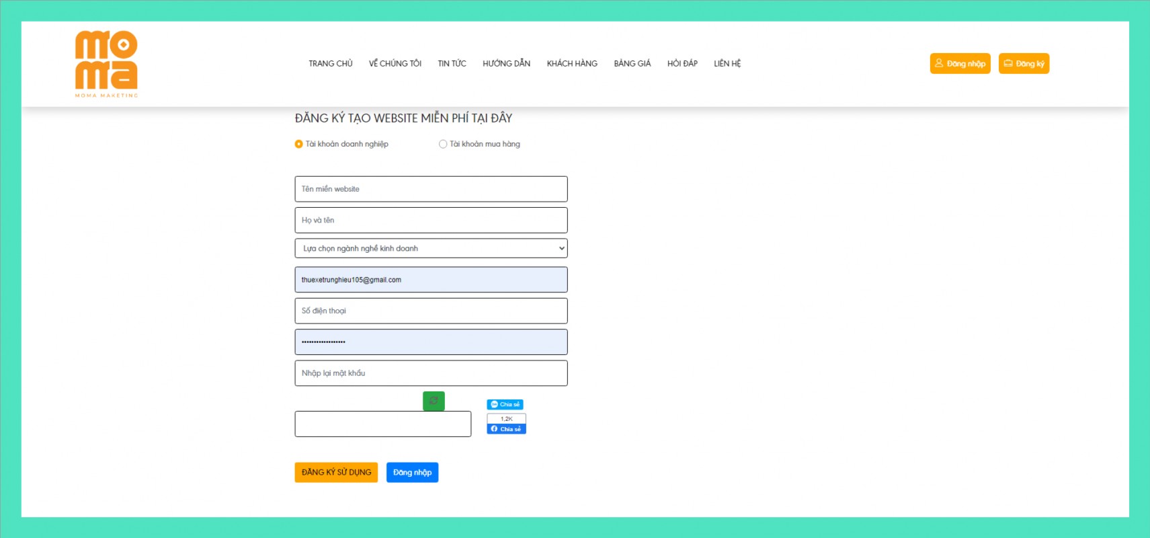1150x538 pixels.
Task: Open the ngành nghề kinh doanh dropdown
Action: [431, 248]
